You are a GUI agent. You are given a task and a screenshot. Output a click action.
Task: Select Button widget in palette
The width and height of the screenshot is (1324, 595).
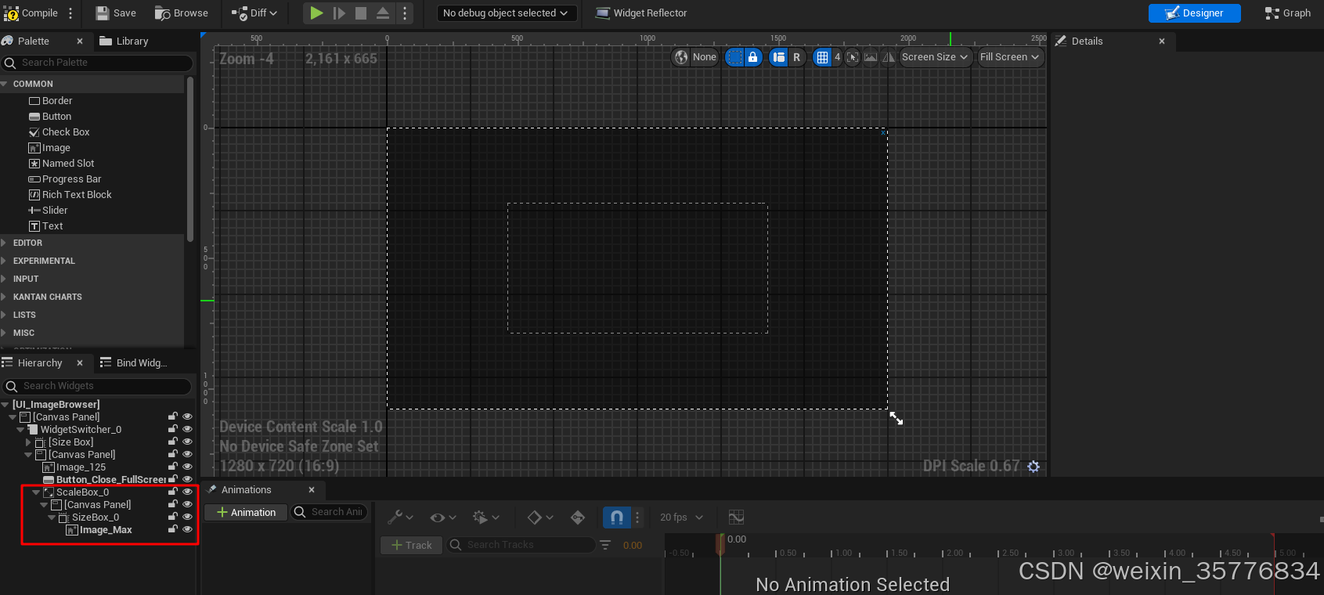coord(50,117)
